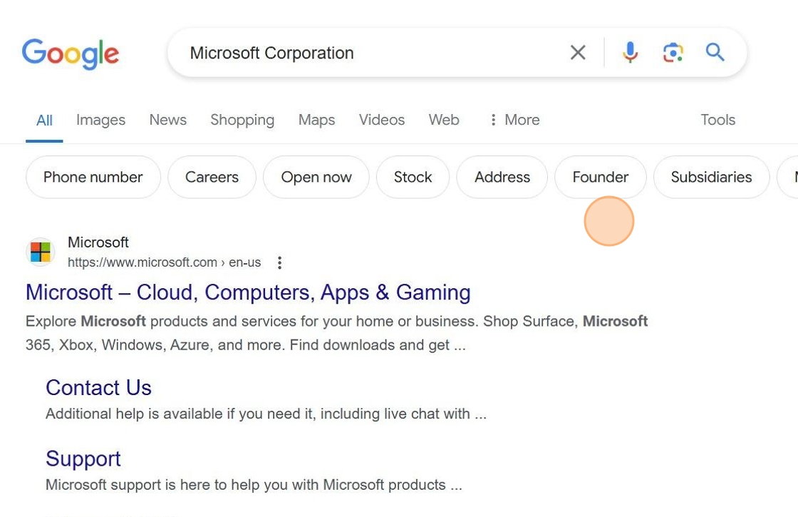This screenshot has width=798, height=517.
Task: Click into the Microsoft Corporation search field
Action: pyautogui.click(x=370, y=53)
